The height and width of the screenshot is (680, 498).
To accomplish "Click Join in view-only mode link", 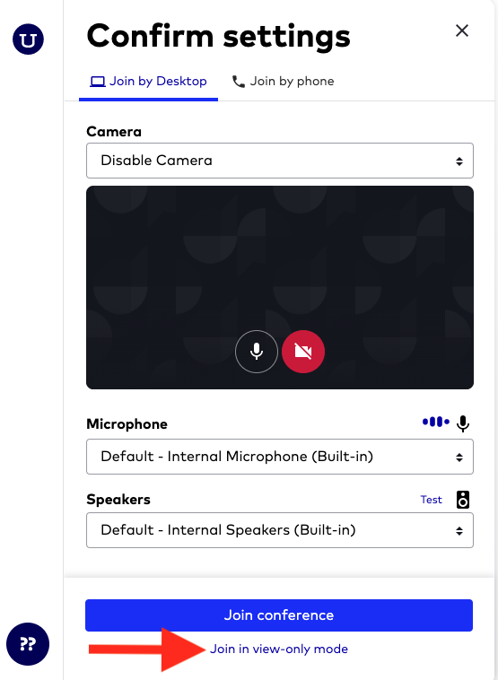I will (x=279, y=649).
